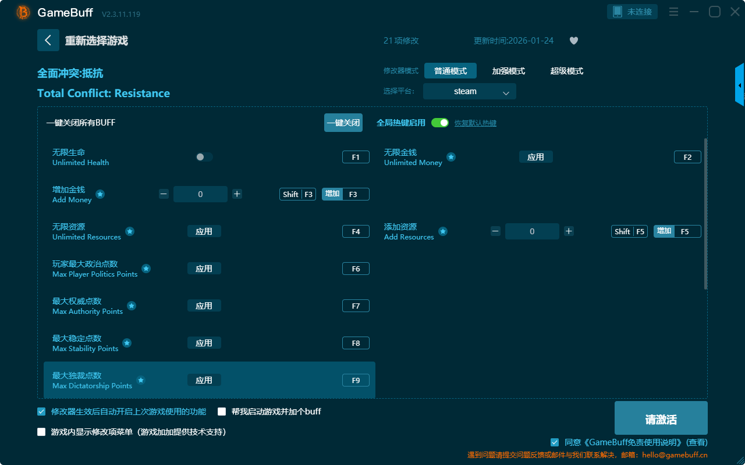Click the star icon beside Unlimited Money
This screenshot has height=465, width=745.
click(451, 157)
